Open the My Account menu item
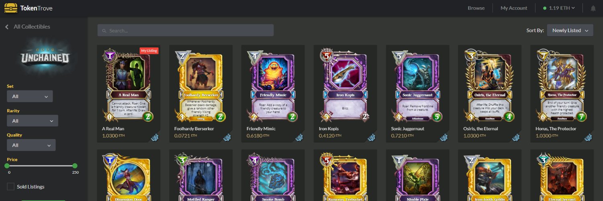The image size is (603, 201). tap(514, 8)
